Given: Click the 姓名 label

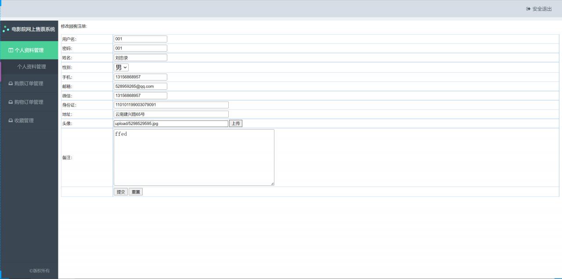Looking at the screenshot, I should pyautogui.click(x=67, y=58).
